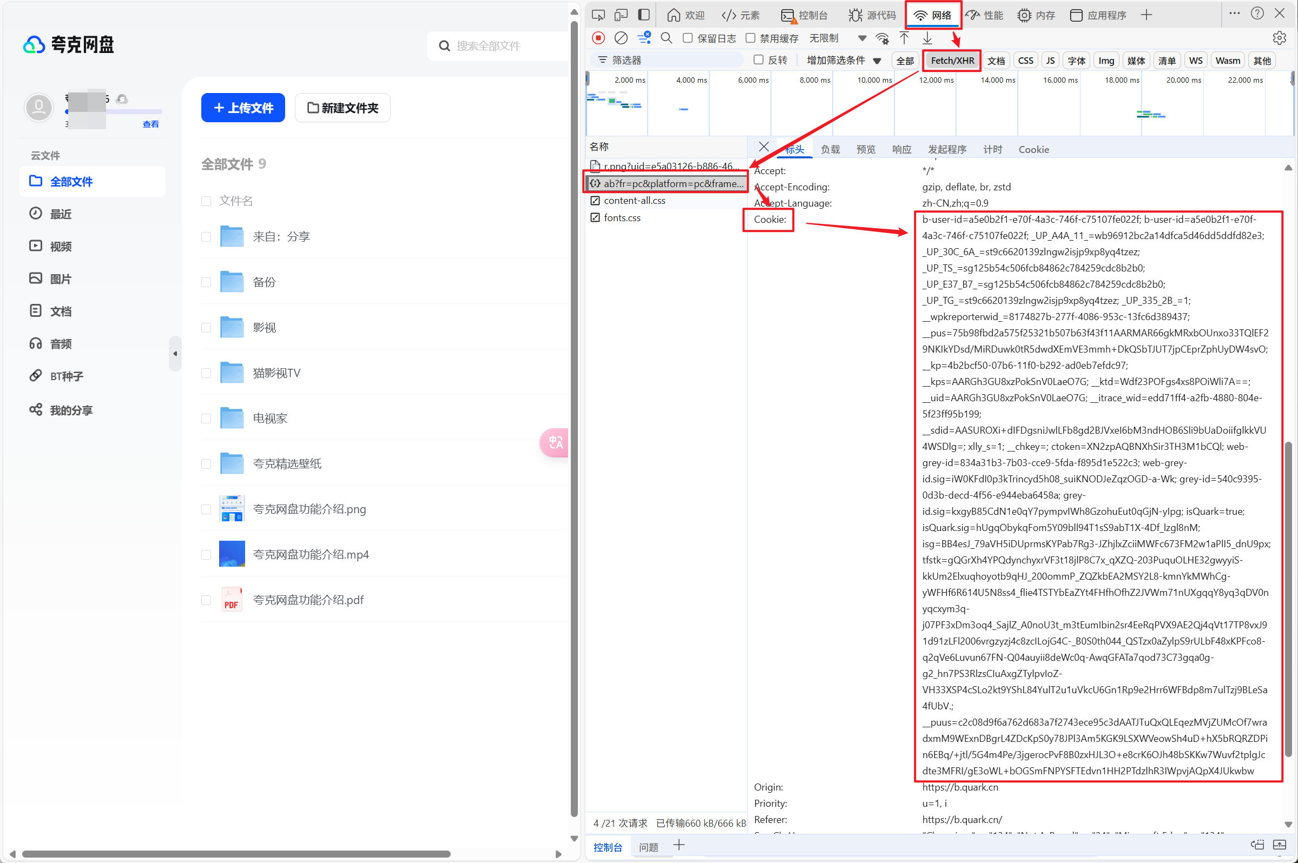
Task: Open network settings gear icon
Action: coord(1279,38)
